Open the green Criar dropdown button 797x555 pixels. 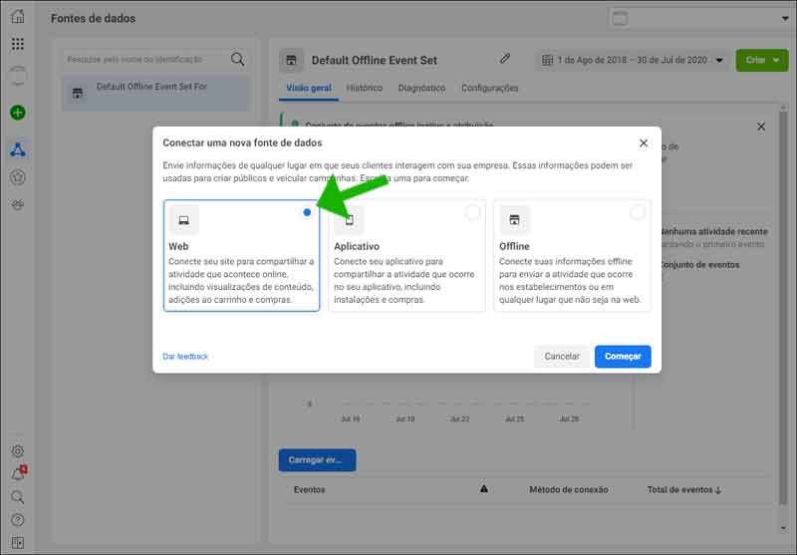762,60
